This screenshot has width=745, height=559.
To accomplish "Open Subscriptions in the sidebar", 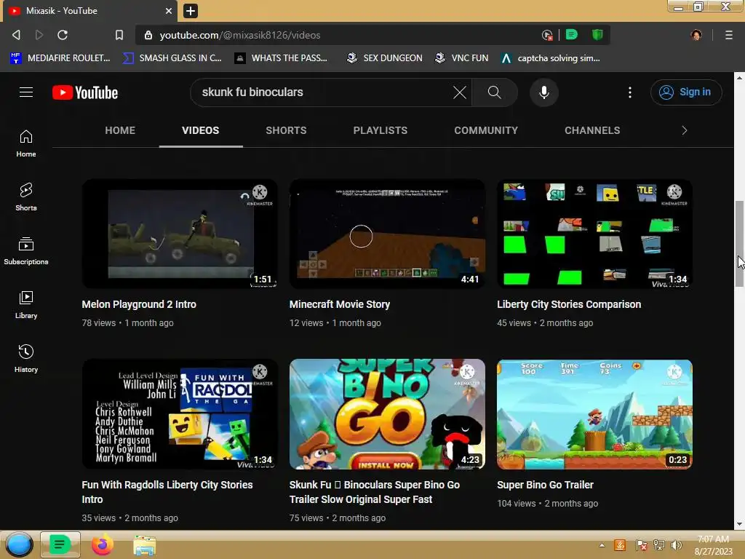I will tap(26, 251).
